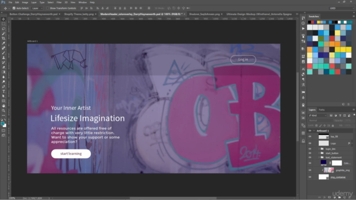Open the Auto-Select Layer dropdown
356x200 pixels.
pyautogui.click(x=37, y=8)
